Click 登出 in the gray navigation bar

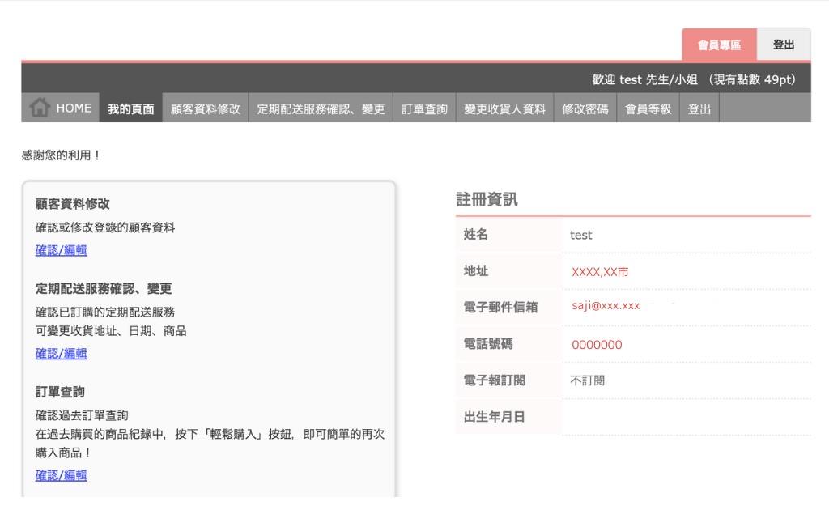pos(699,108)
